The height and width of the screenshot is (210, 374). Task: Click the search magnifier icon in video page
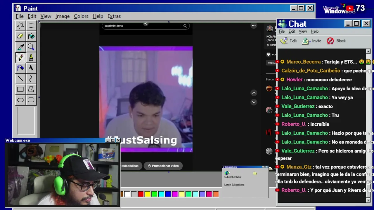pyautogui.click(x=185, y=26)
